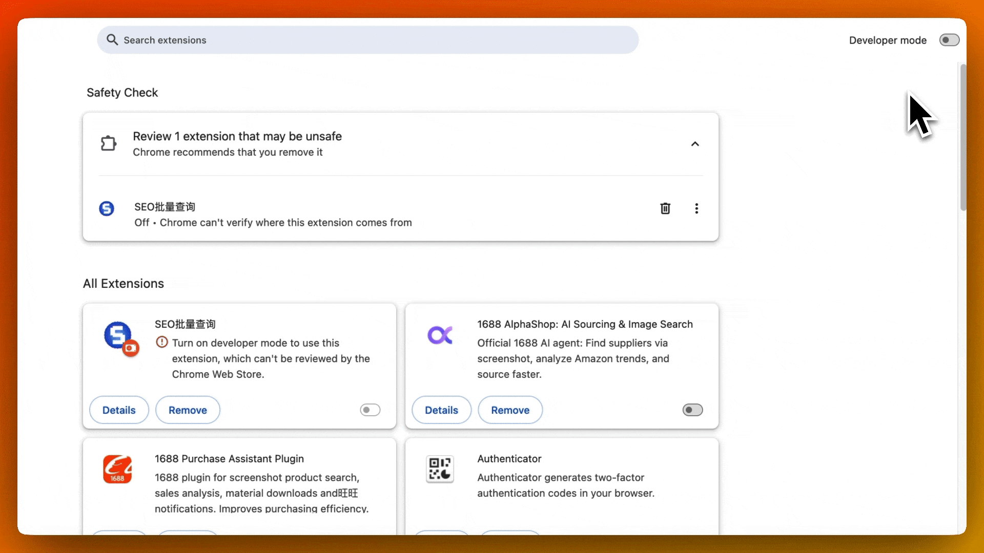Click 'Chrome recommends that you remove it' text

(x=228, y=152)
